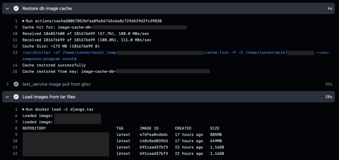Click the 32s duration of the test_service step
This screenshot has height=160, width=339.
pos(328,84)
